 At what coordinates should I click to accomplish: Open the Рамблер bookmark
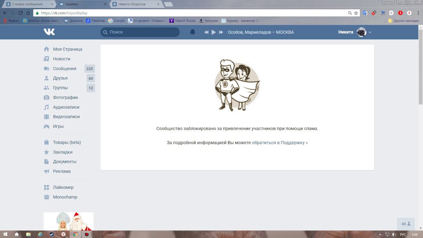coord(95,20)
